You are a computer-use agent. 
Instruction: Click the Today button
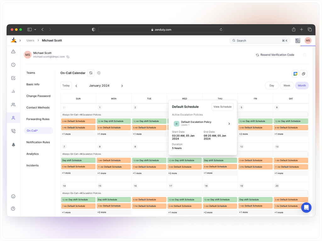tap(66, 85)
